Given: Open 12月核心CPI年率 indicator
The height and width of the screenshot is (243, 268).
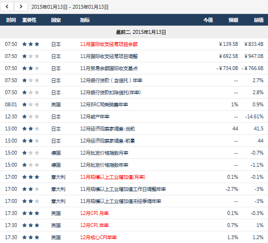Looking at the screenshot, I should point(99,237).
